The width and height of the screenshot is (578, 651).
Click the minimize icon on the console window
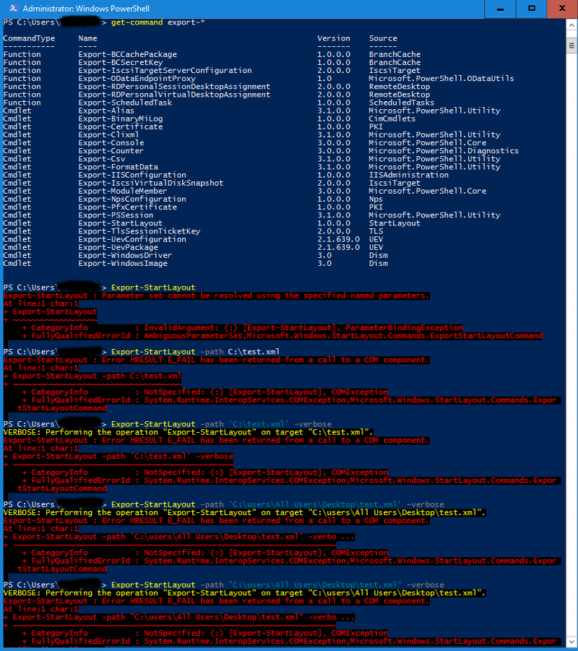(500, 9)
